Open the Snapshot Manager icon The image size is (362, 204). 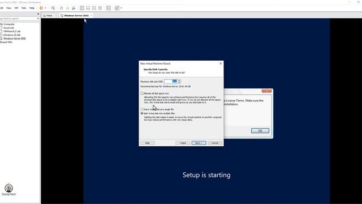[74, 8]
